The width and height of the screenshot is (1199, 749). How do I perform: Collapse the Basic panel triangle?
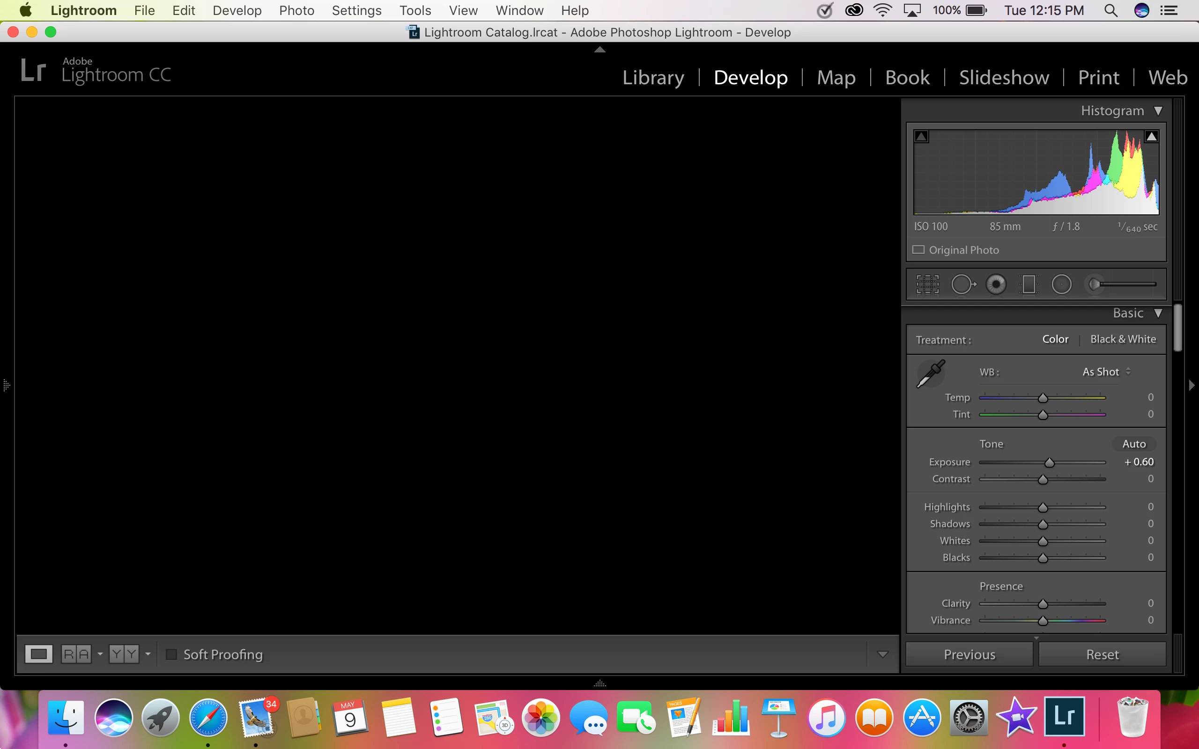tap(1158, 313)
